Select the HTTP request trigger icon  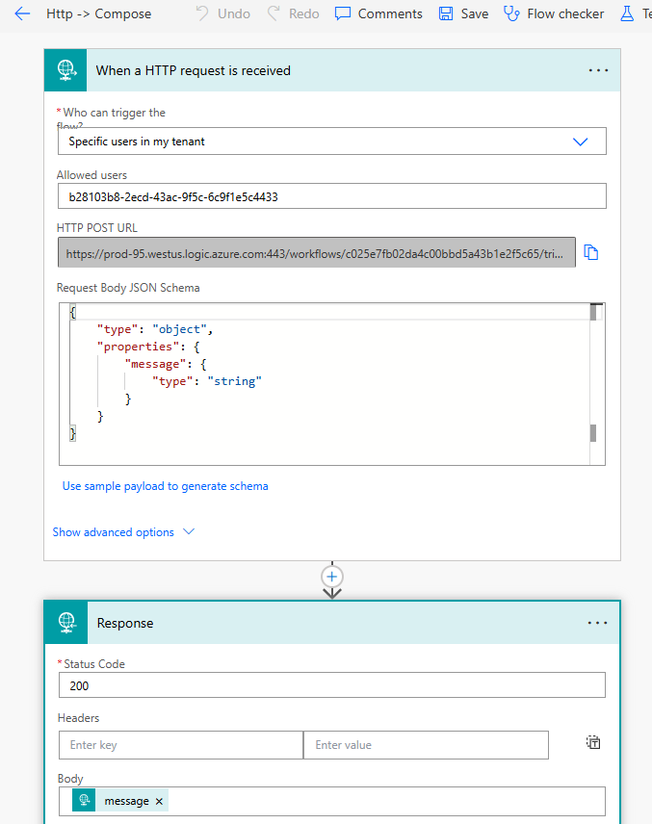coord(65,69)
